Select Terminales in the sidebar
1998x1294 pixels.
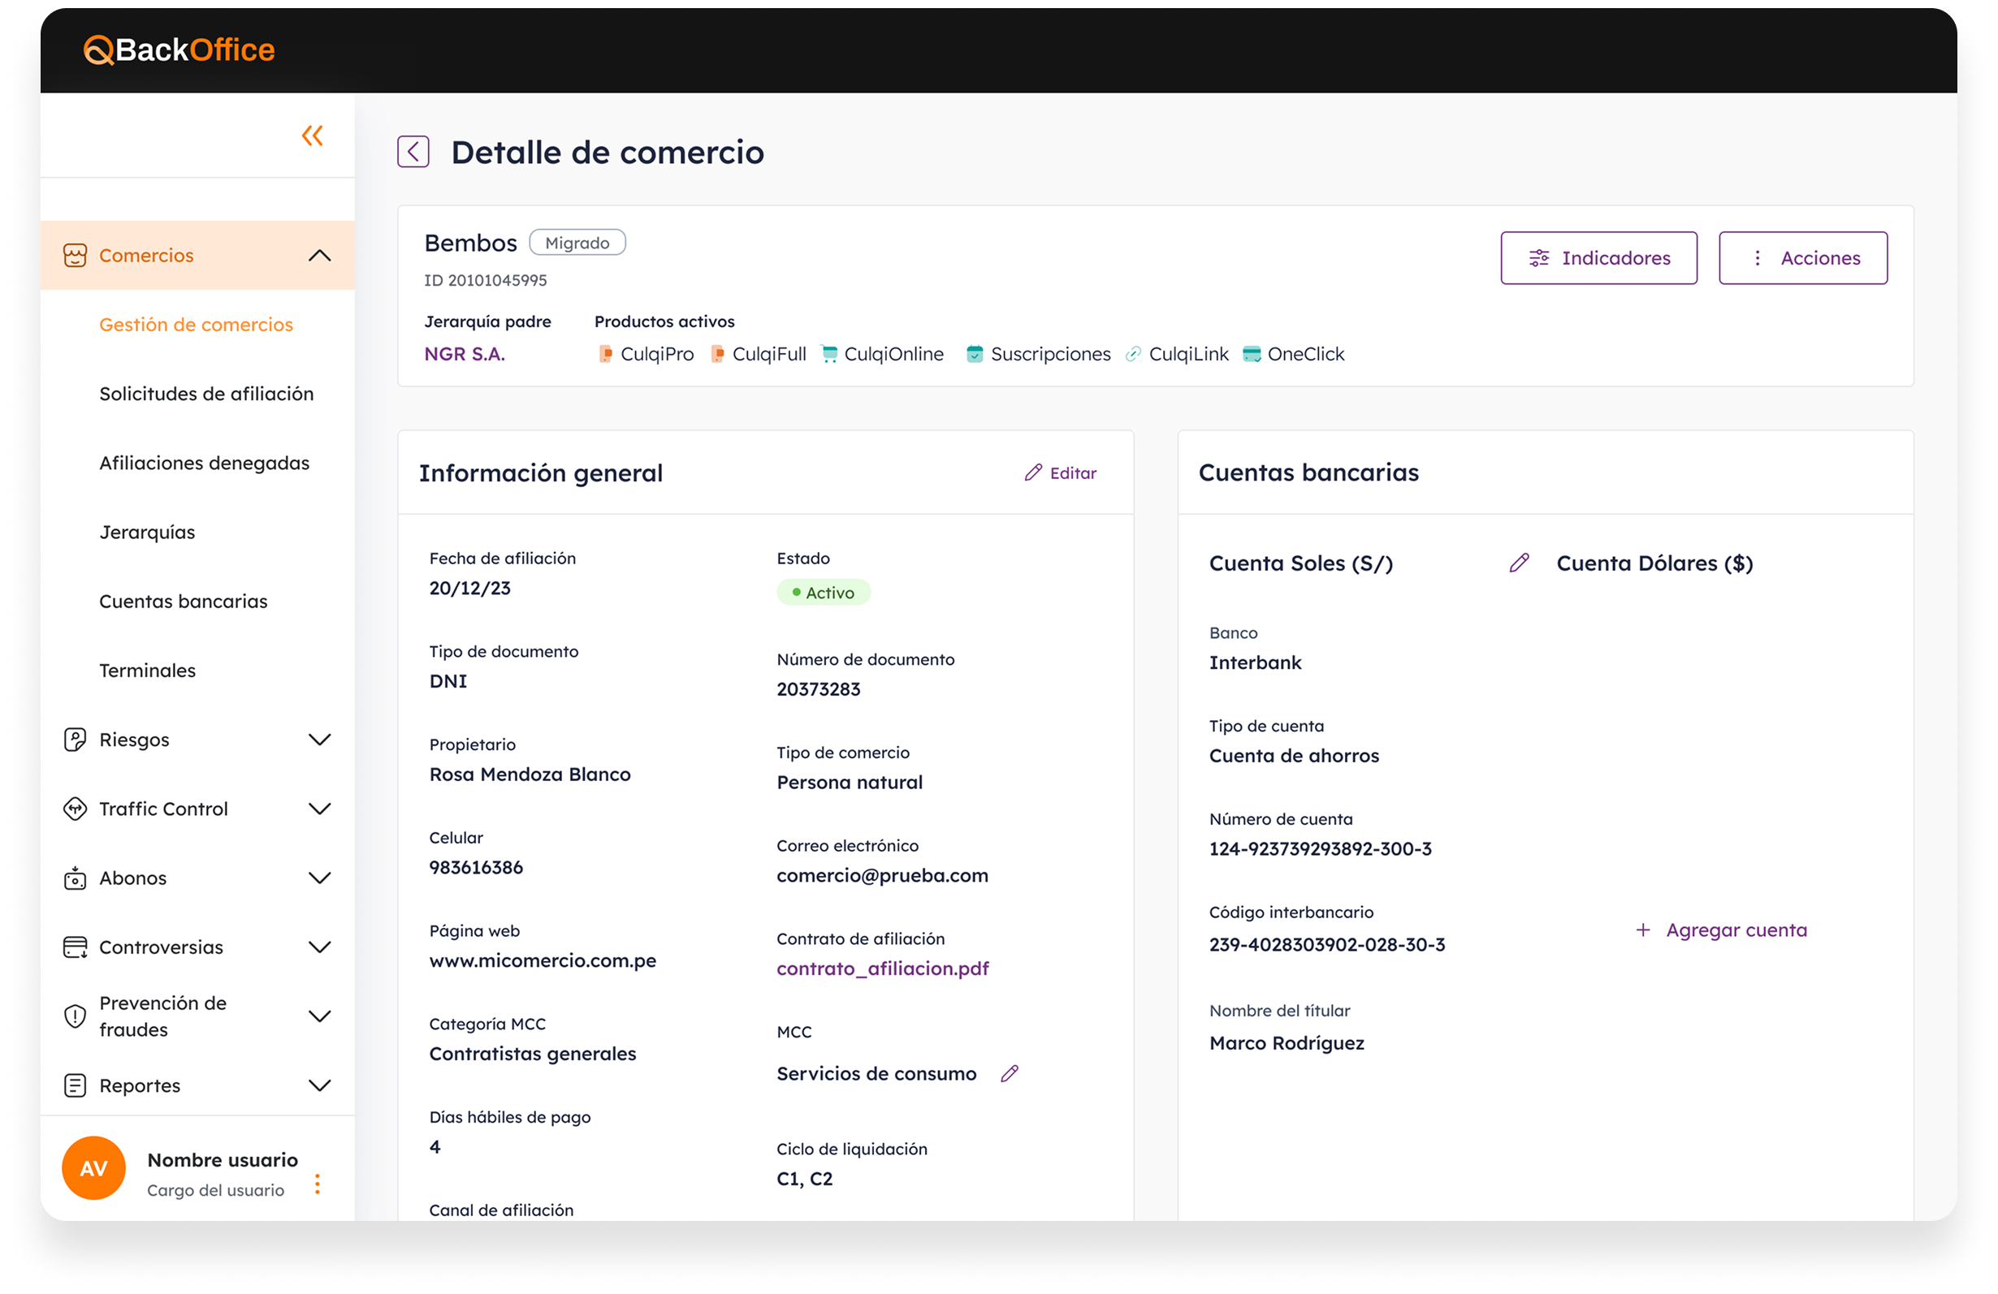click(148, 671)
